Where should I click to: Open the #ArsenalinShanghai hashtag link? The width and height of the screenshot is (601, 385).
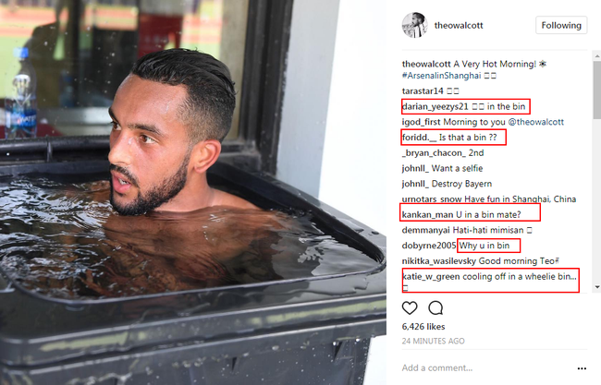point(441,76)
